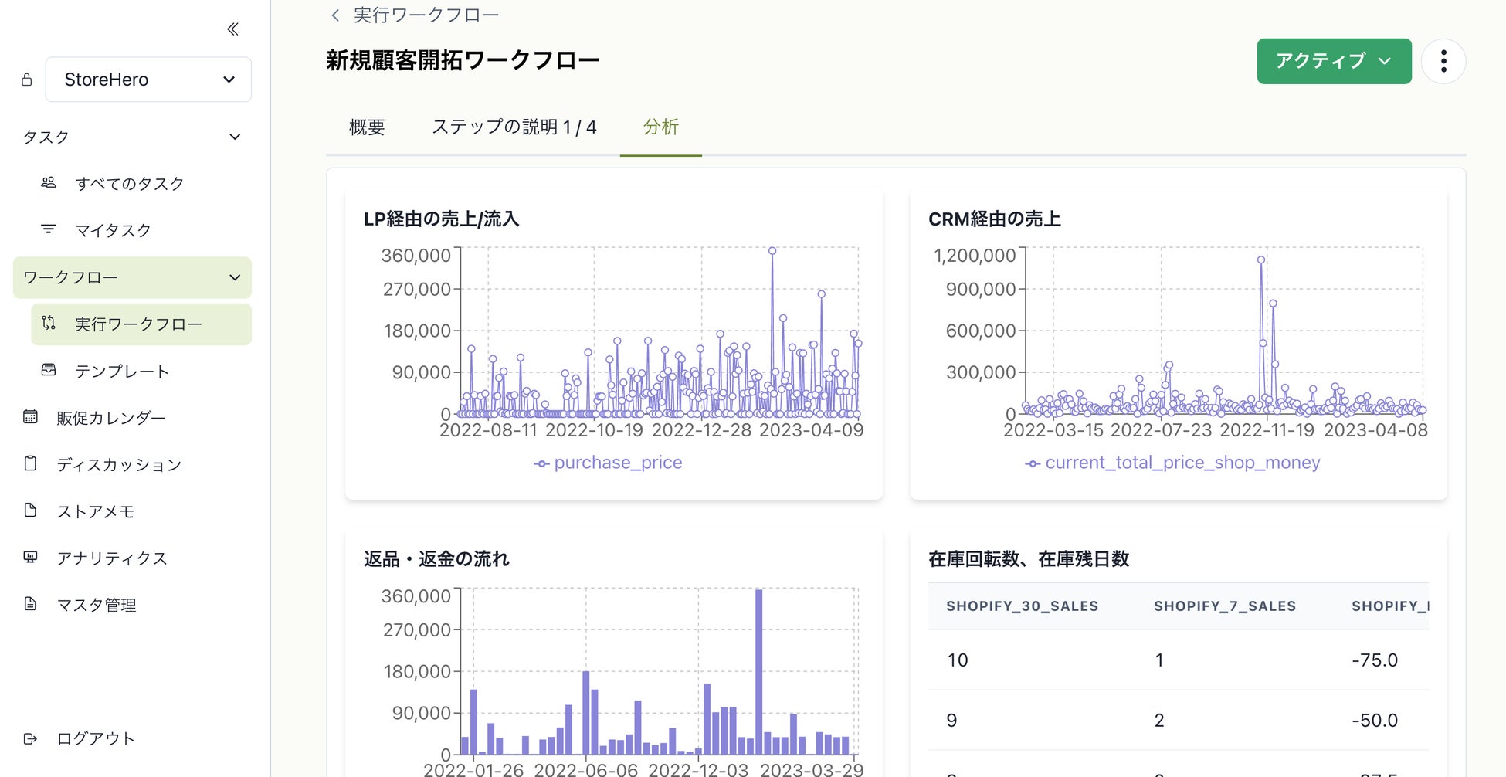Open the アクティブ status dropdown
Image resolution: width=1506 pixels, height=777 pixels.
tap(1334, 61)
